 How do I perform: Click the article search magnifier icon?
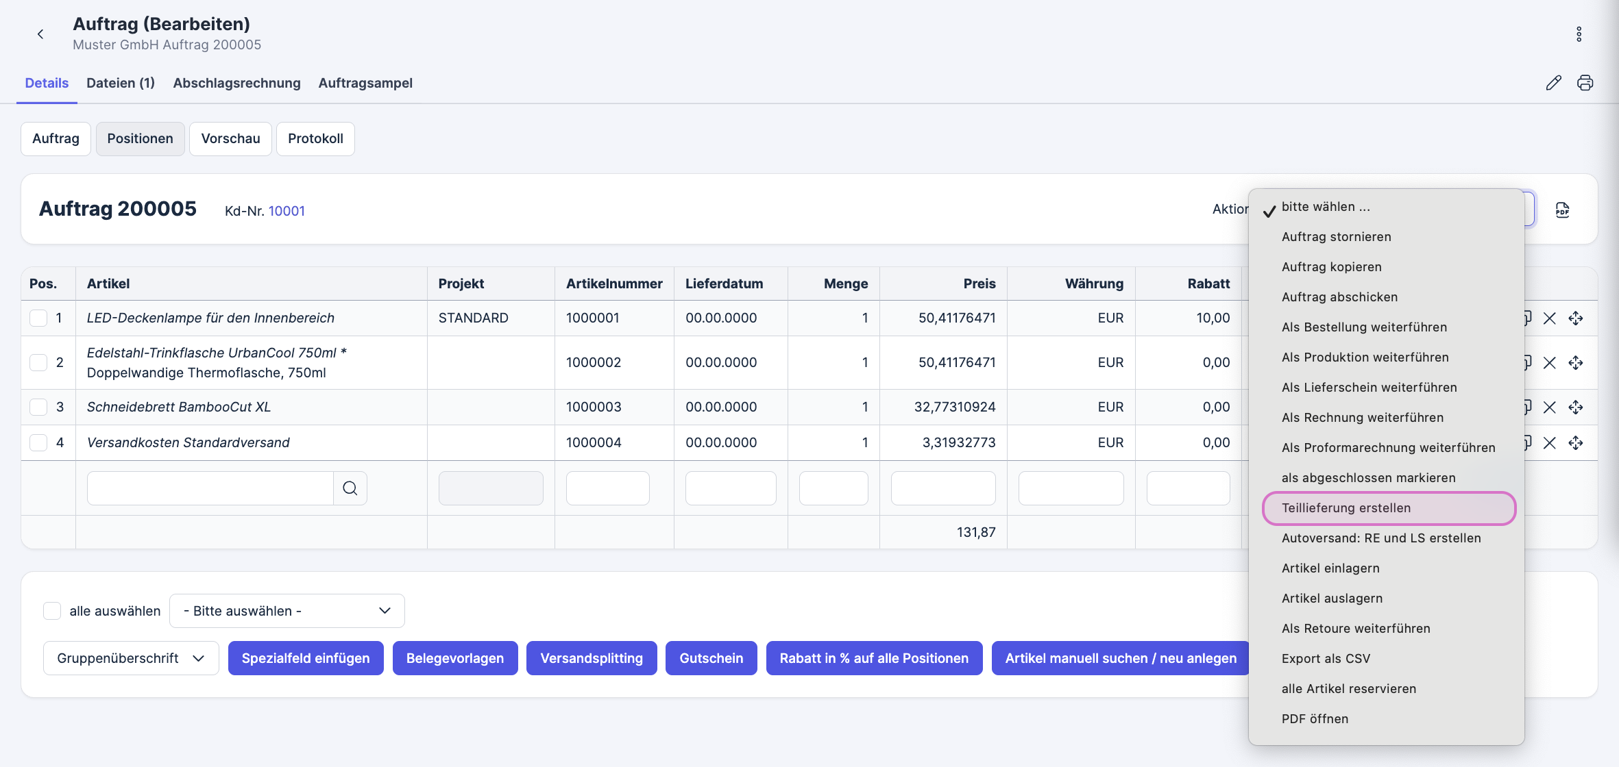pyautogui.click(x=350, y=488)
